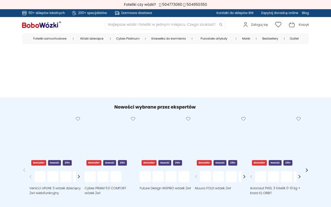The image size is (331, 207).
Task: Click Bestseller badge on Muuvo FOLD
Action: point(204,163)
